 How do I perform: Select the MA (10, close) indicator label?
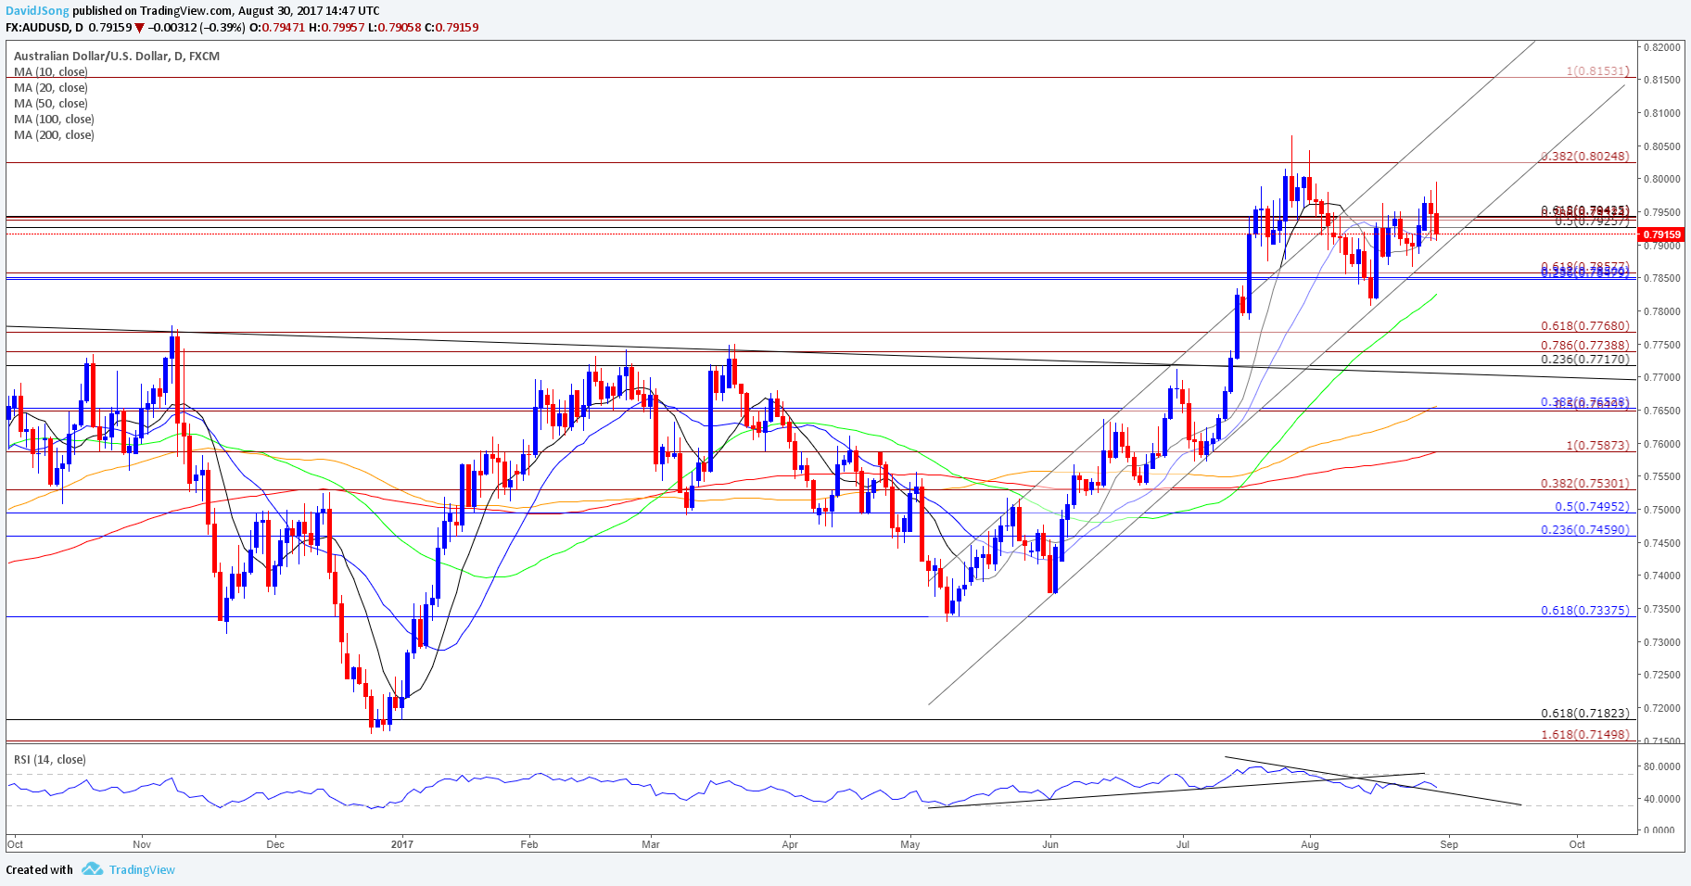click(51, 71)
